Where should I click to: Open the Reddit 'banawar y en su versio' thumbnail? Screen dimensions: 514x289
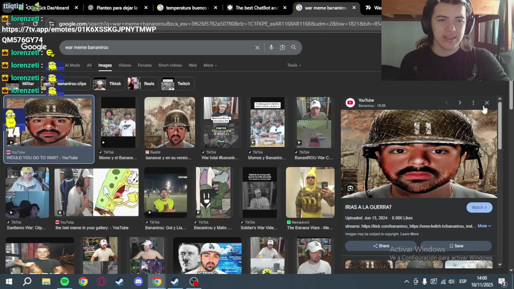coord(169,122)
